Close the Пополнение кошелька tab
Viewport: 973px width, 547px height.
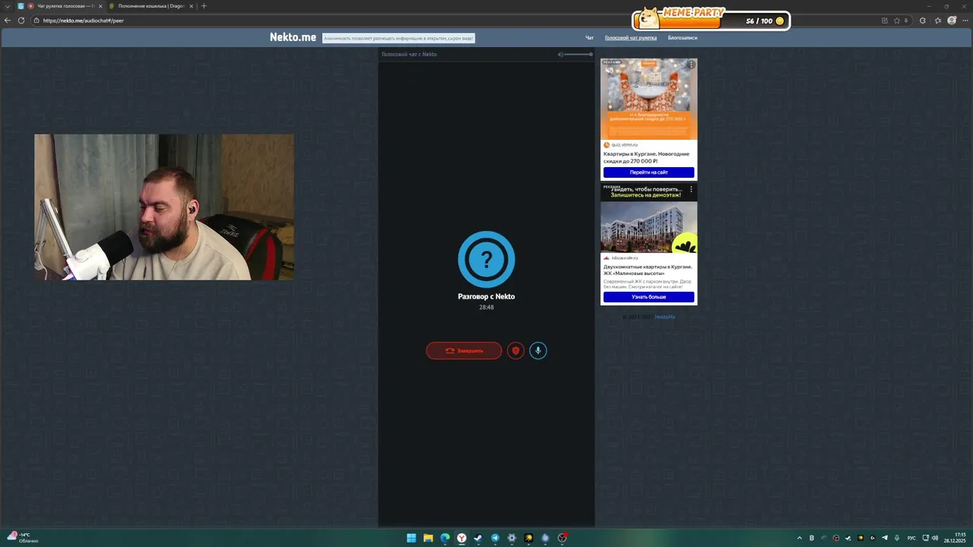coord(192,6)
